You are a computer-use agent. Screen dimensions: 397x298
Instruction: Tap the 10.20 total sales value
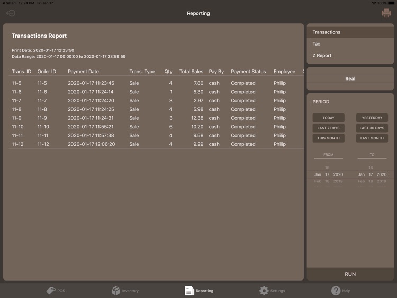tap(197, 127)
